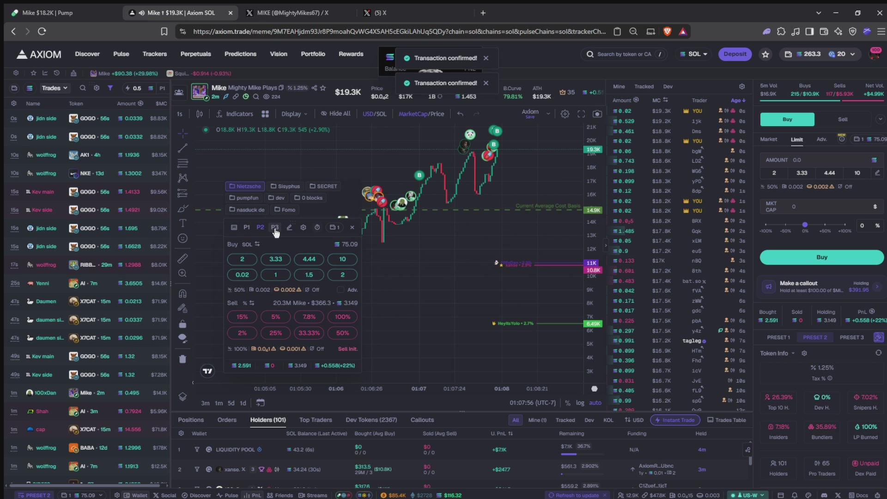The height and width of the screenshot is (499, 887).
Task: Click the token search field
Action: pyautogui.click(x=625, y=54)
